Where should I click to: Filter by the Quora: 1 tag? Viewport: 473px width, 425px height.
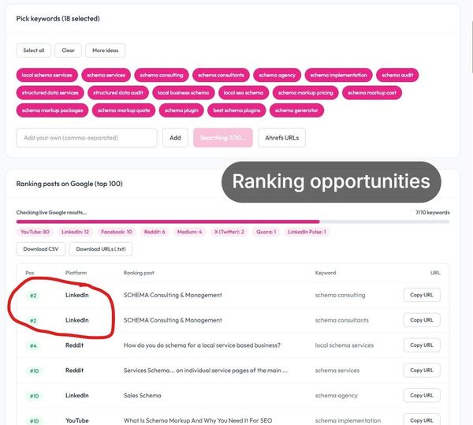266,232
